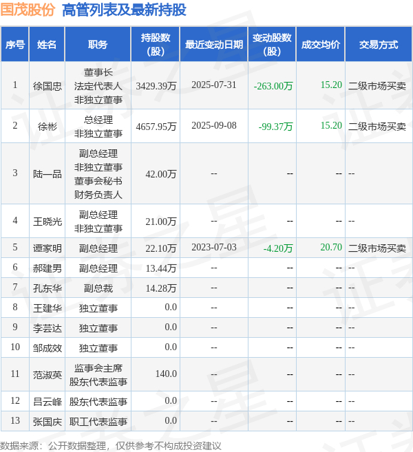The height and width of the screenshot is (452, 413).
Task: Select the 成交均价 column header
Action: [x=321, y=45]
